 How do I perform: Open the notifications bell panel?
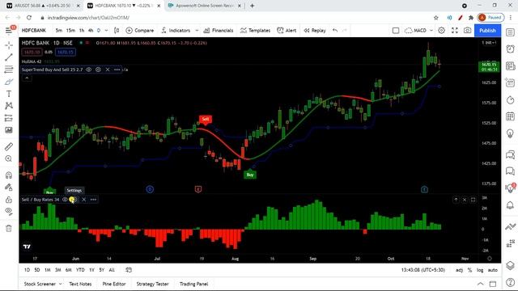(510, 205)
